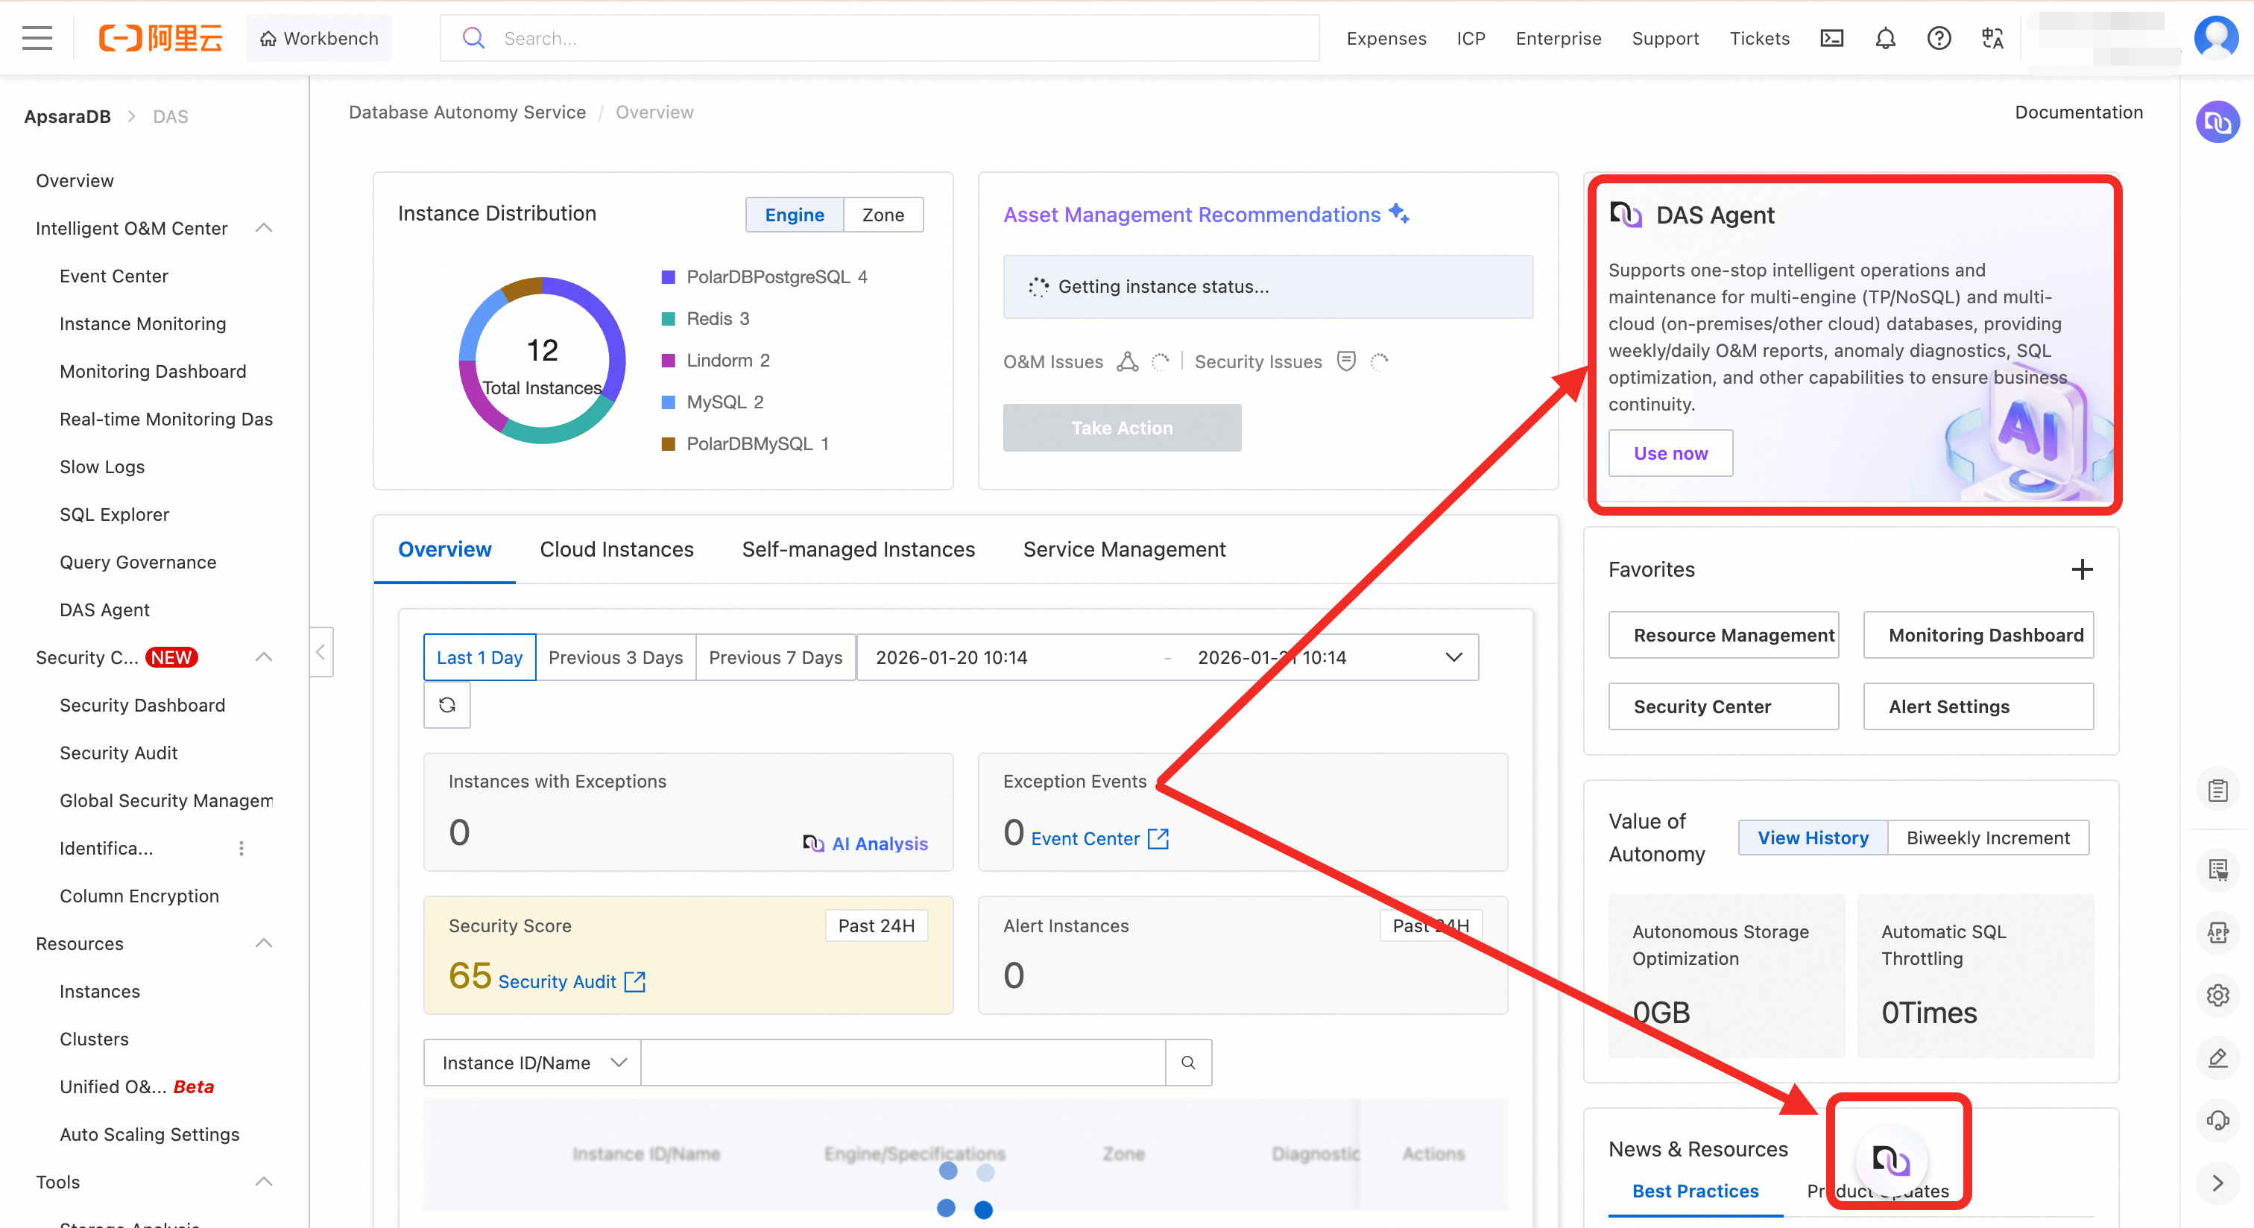Click the notifications bell icon
2254x1228 pixels.
[x=1886, y=39]
